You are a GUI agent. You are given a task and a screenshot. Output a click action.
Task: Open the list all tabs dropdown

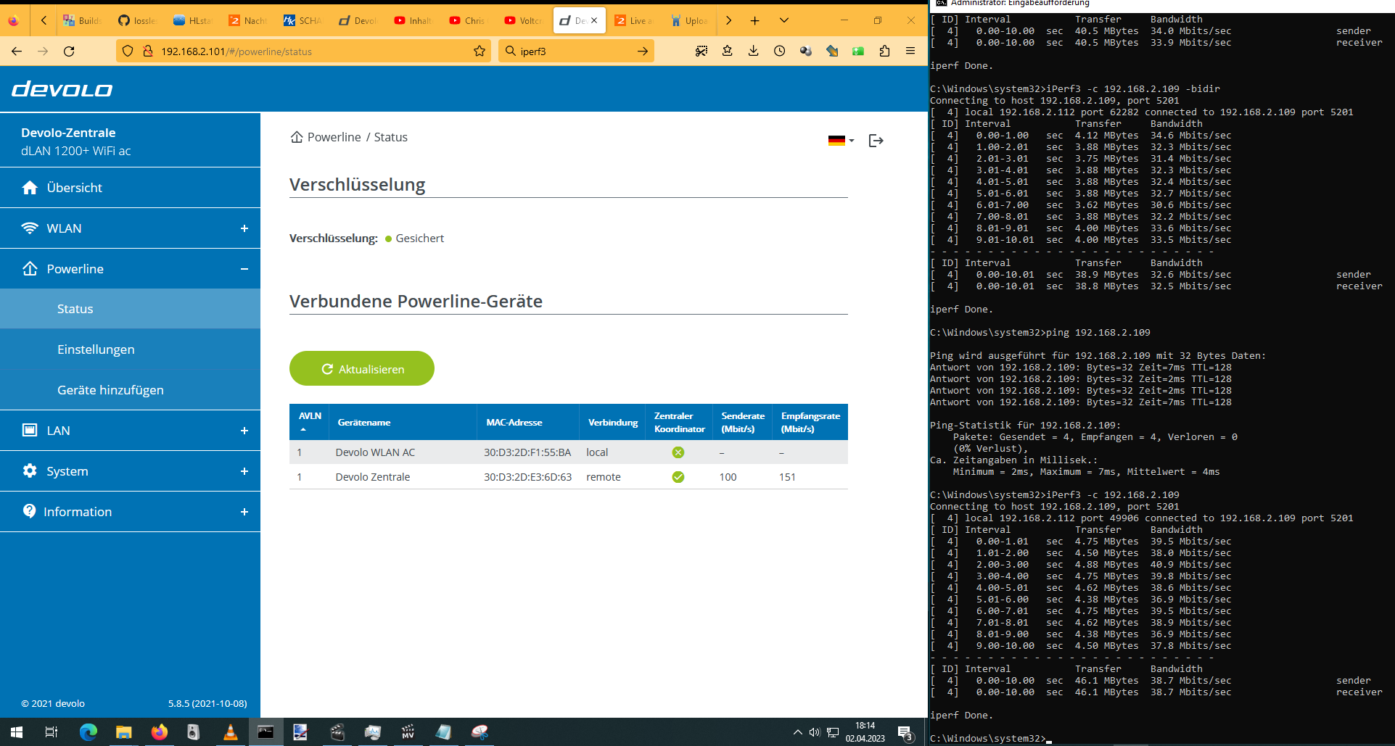click(x=784, y=20)
